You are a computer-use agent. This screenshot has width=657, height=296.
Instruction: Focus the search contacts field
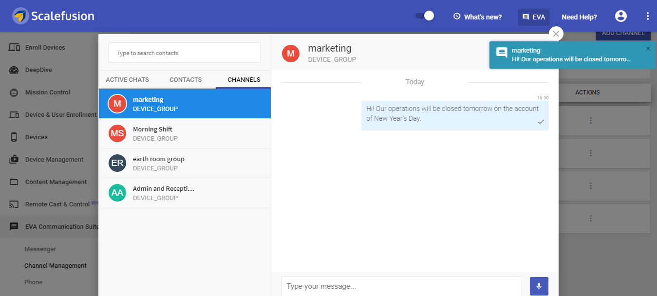click(185, 53)
